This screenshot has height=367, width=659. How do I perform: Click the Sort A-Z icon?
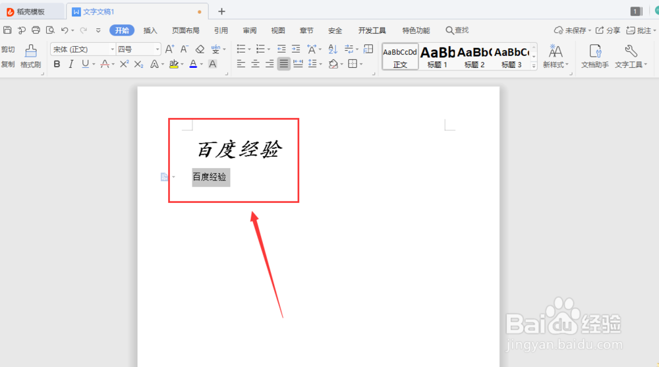(x=333, y=49)
